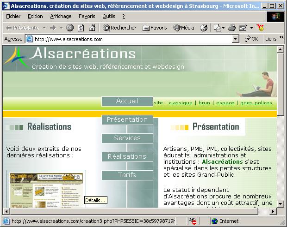Image resolution: width=287 pixels, height=227 pixels.
Task: Expand the forward button history dropdown
Action: (x=61, y=28)
